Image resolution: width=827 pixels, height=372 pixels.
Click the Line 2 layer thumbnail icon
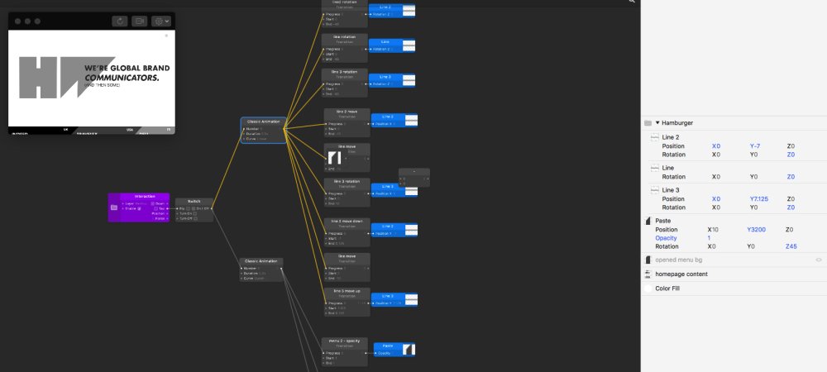[x=654, y=137]
